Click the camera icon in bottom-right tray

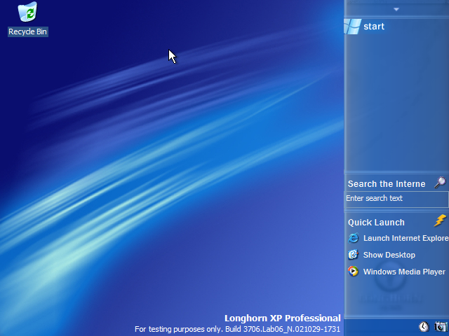point(440,327)
